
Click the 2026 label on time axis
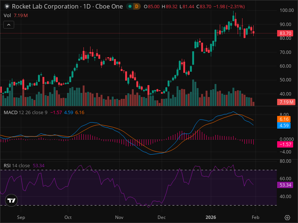tap(211, 217)
